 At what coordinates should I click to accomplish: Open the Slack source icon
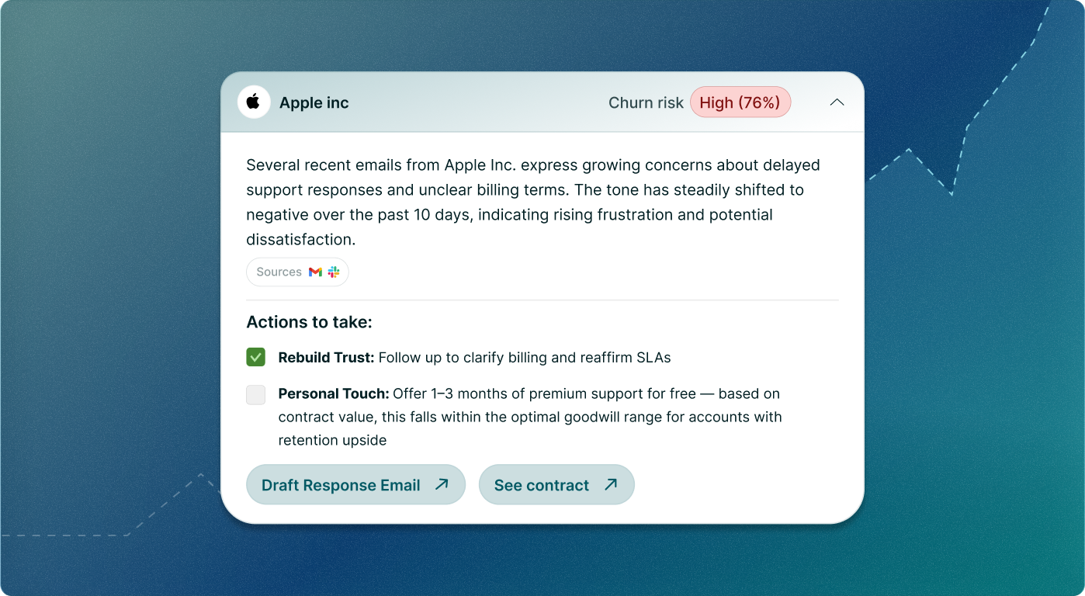334,272
